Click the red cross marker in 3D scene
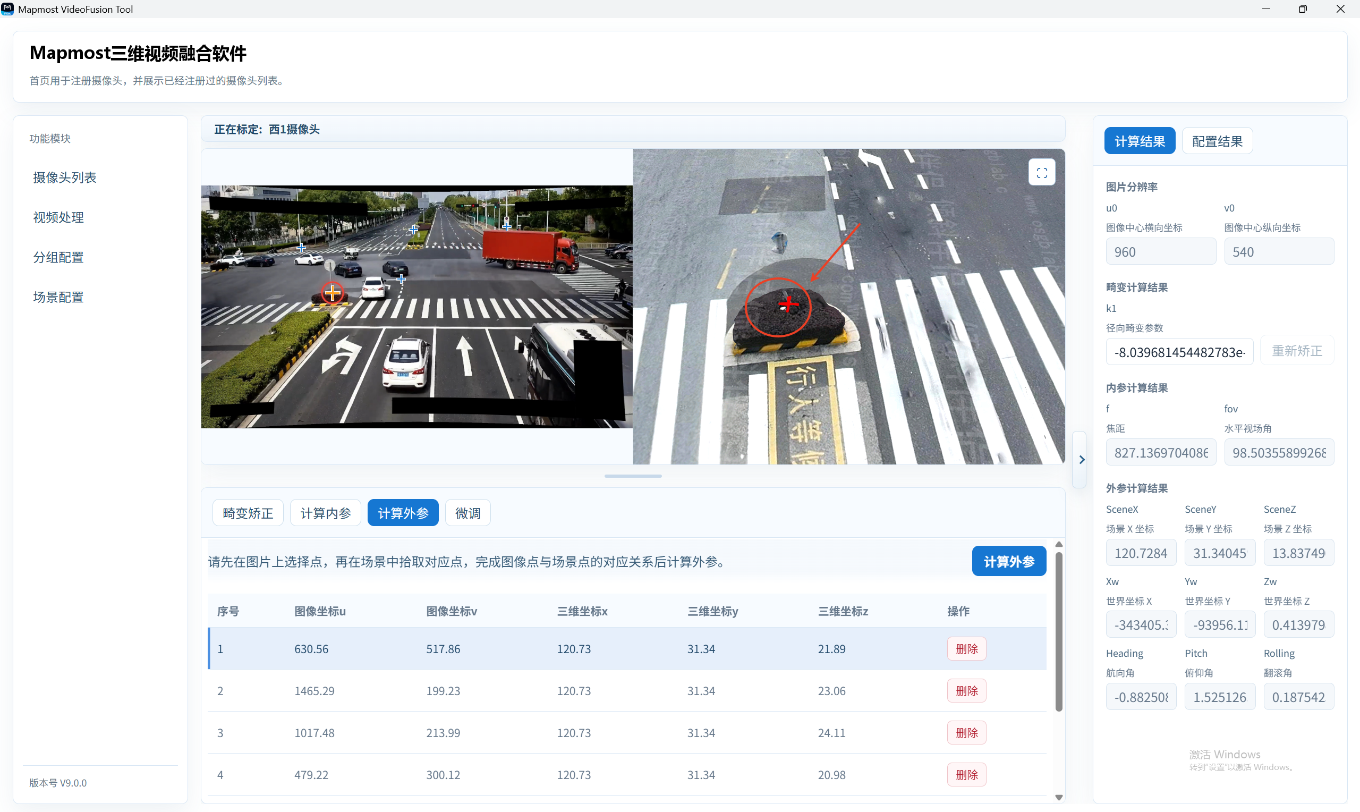The image size is (1360, 812). (x=788, y=303)
